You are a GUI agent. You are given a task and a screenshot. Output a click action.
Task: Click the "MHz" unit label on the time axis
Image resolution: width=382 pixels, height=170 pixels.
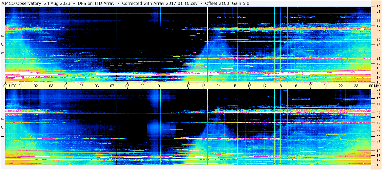coord(377,86)
